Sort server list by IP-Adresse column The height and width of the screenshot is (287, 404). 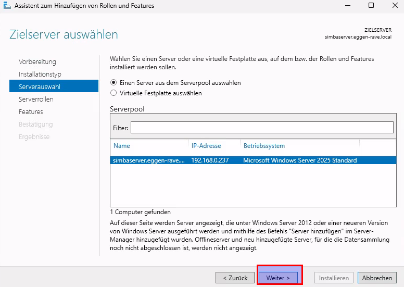click(206, 146)
